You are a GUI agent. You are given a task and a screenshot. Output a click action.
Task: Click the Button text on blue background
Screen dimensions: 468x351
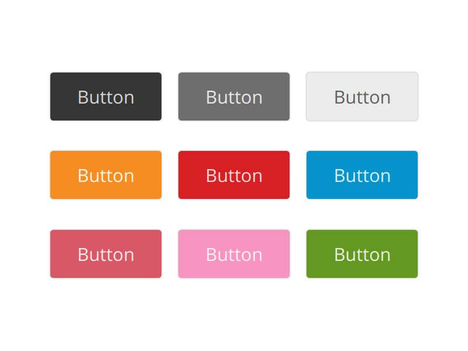point(362,175)
